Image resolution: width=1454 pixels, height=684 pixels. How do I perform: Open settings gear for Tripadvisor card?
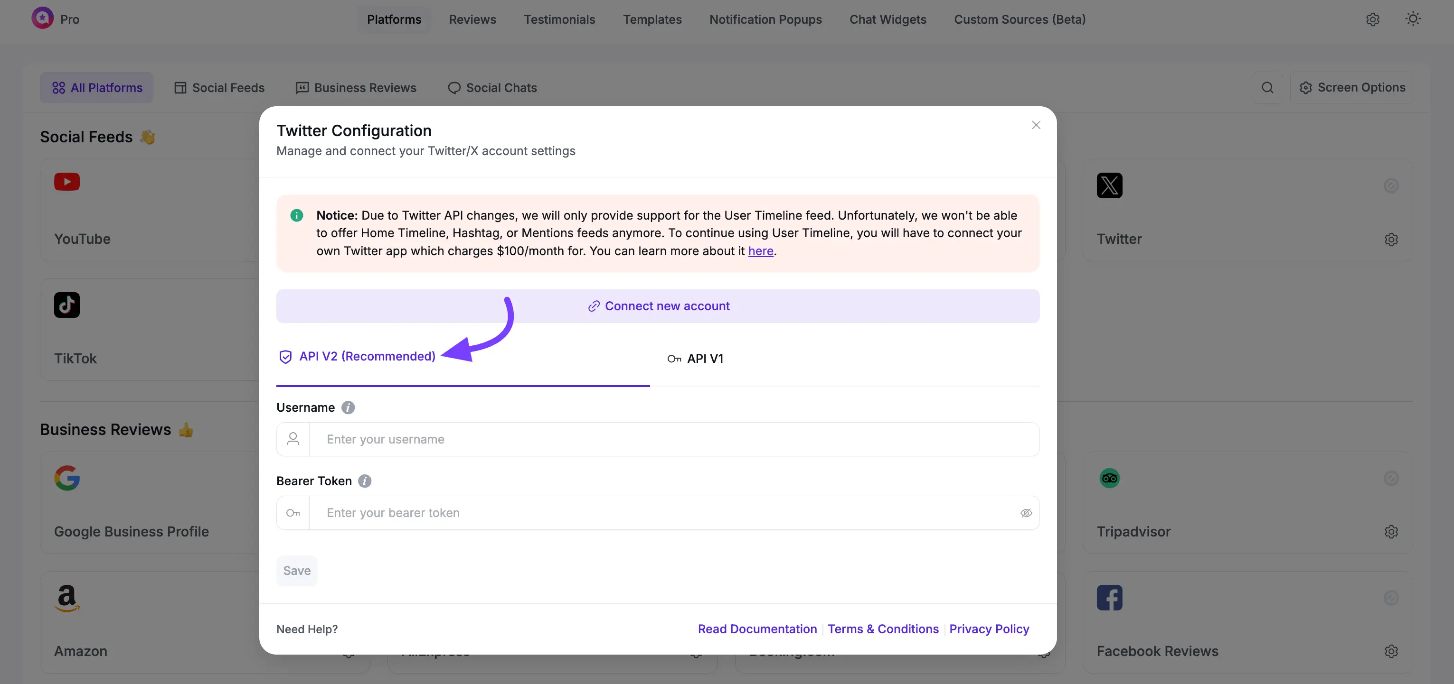point(1391,532)
